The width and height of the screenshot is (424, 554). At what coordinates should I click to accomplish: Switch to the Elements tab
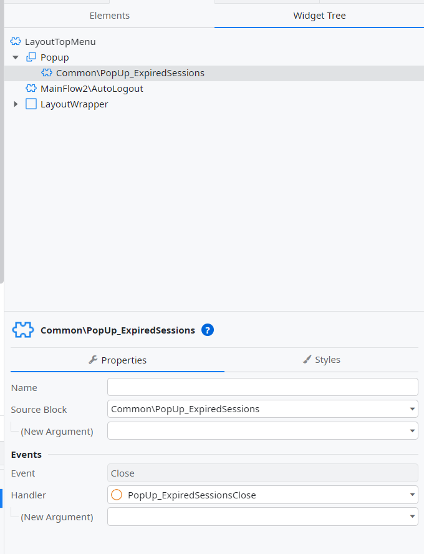click(x=109, y=16)
